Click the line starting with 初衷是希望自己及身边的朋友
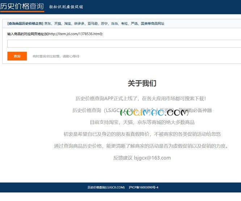The width and height of the screenshot is (241, 201). click(x=142, y=134)
